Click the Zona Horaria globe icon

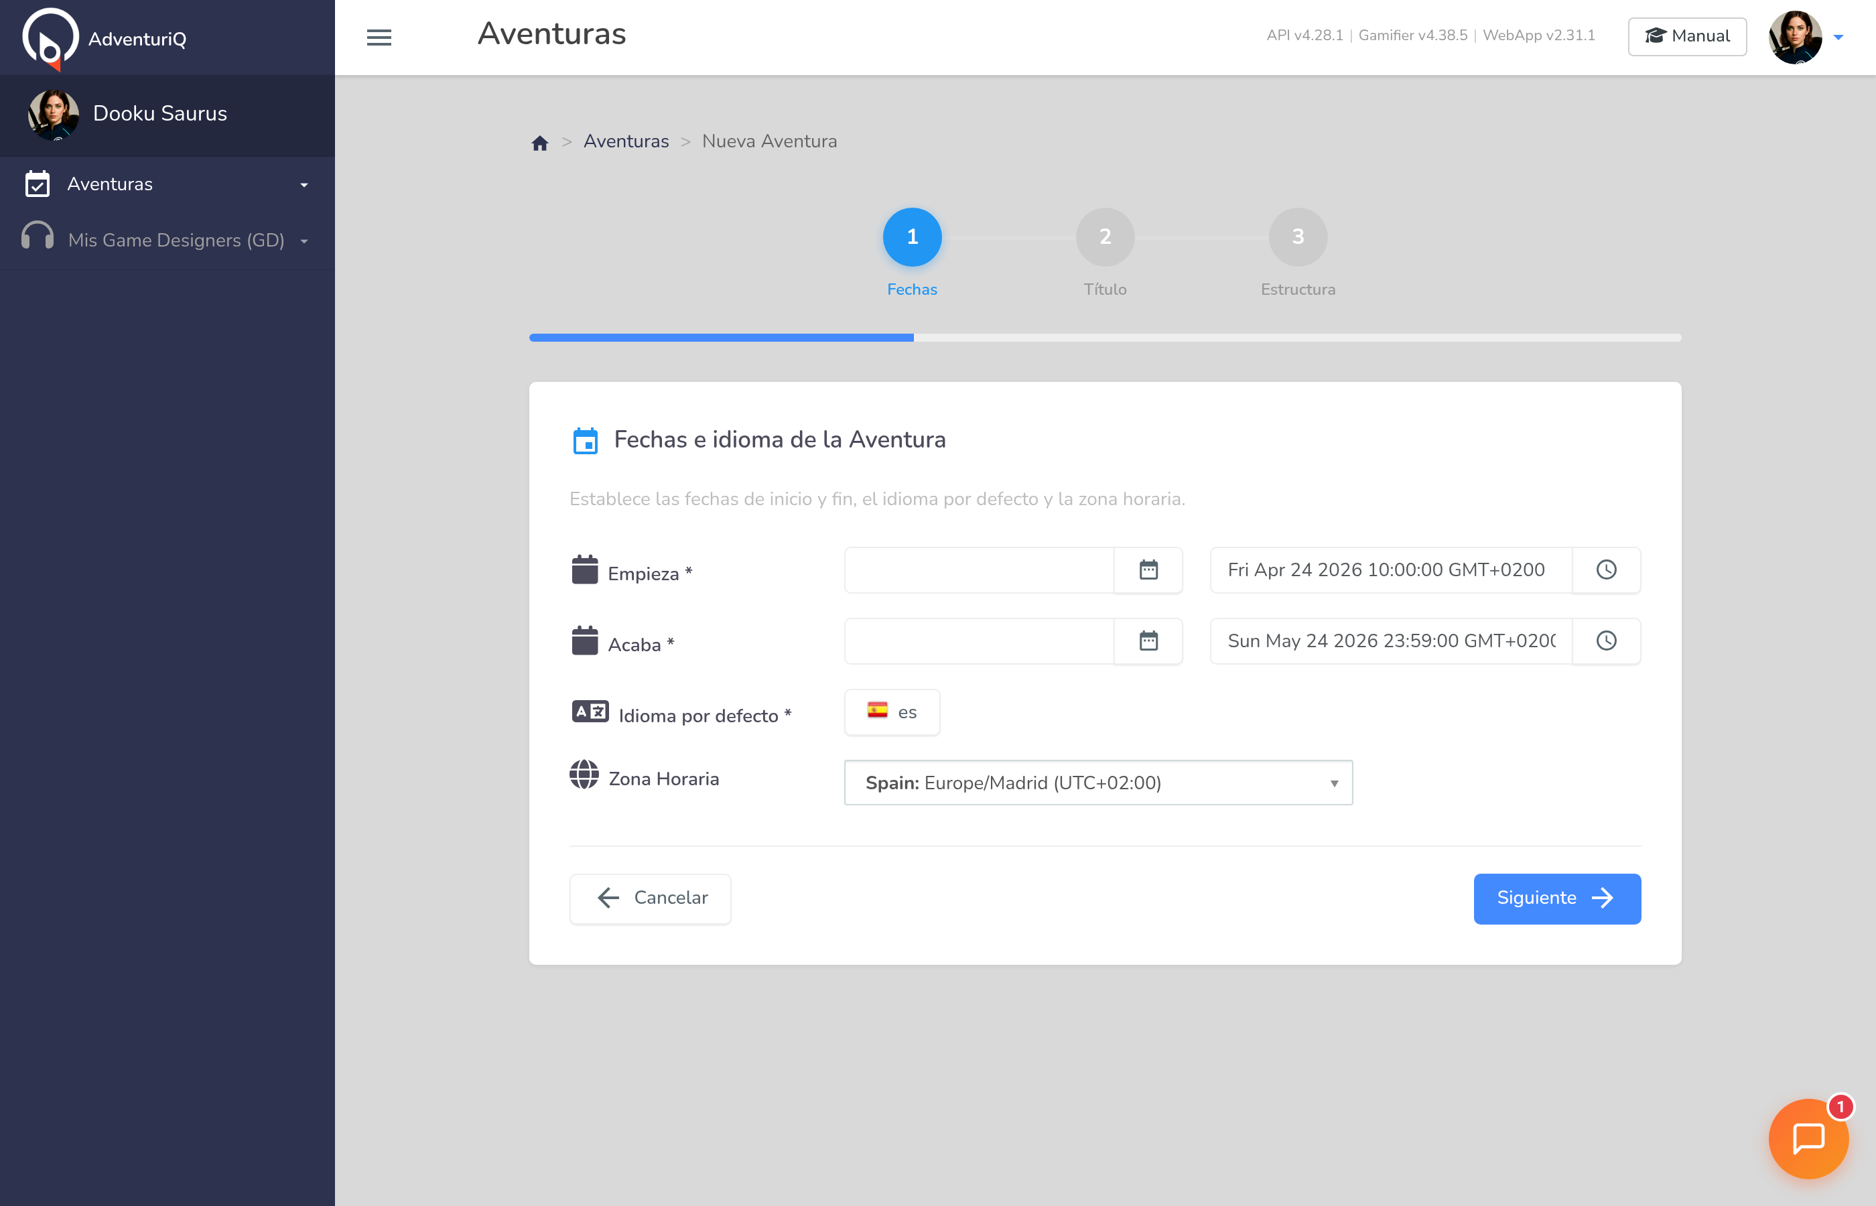point(584,775)
